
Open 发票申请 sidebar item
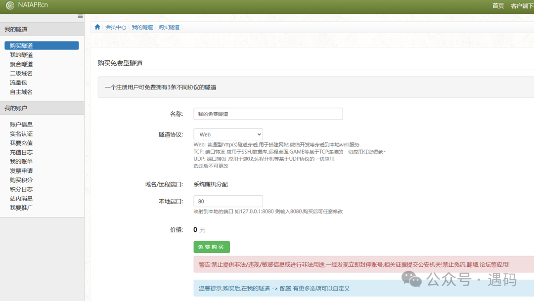21,171
